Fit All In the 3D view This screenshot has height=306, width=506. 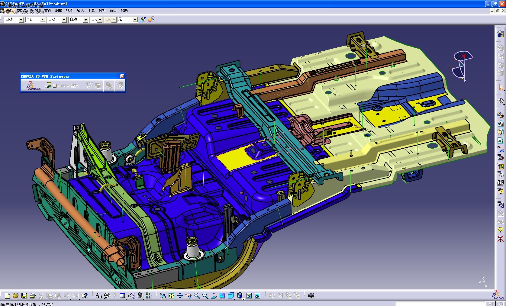171,296
